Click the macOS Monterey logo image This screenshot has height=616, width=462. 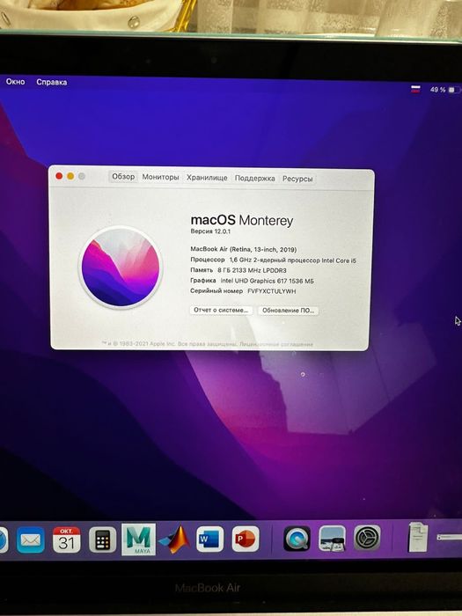(x=121, y=268)
